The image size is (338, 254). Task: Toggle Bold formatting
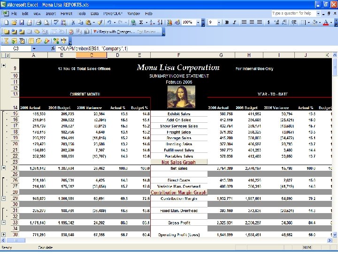pyautogui.click(x=227, y=22)
